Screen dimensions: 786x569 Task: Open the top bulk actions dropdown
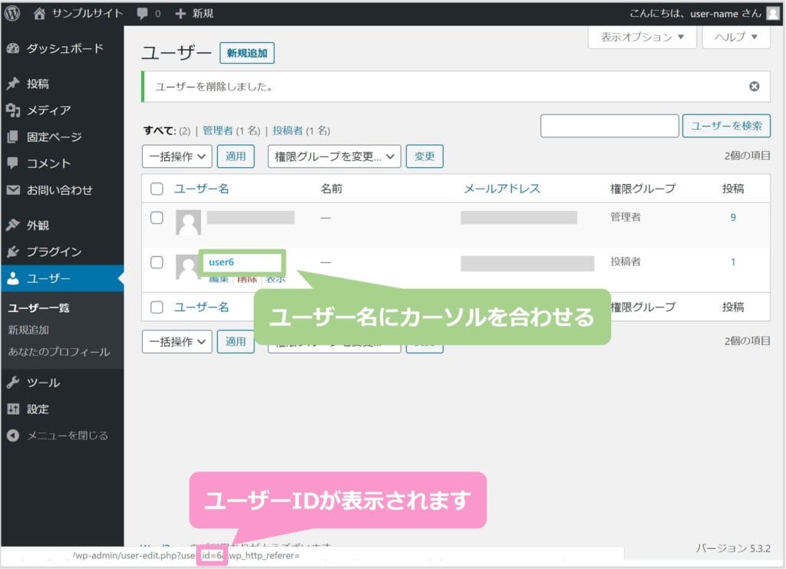[x=177, y=156]
